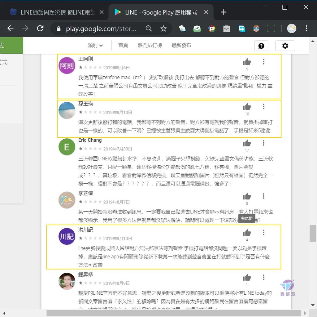This screenshot has width=317, height=317.
Task: Open 最新發布 new releases
Action: tap(181, 45)
